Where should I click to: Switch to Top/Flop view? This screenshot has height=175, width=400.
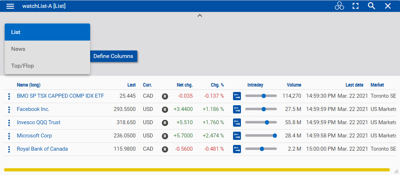point(47,65)
